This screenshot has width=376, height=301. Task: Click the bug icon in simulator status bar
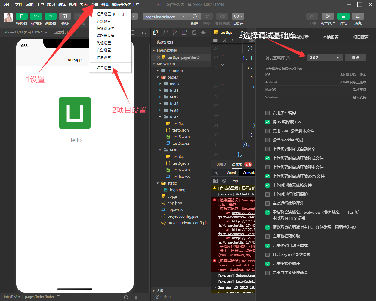coord(126,297)
